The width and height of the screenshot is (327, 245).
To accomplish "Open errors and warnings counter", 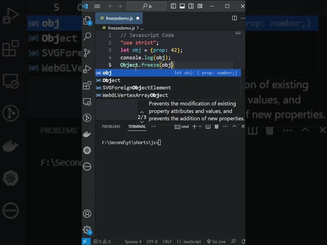I will point(102,241).
